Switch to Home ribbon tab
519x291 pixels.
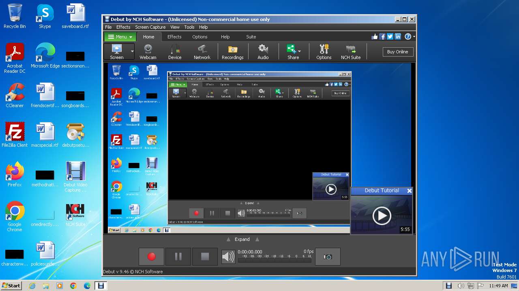[x=148, y=37]
